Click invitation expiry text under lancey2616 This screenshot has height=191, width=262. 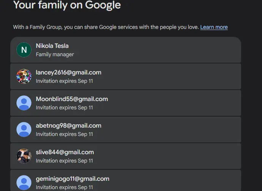tap(64, 81)
